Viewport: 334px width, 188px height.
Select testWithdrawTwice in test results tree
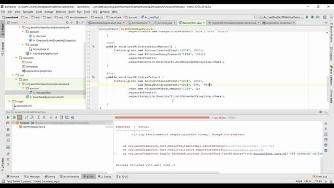(x=34, y=127)
